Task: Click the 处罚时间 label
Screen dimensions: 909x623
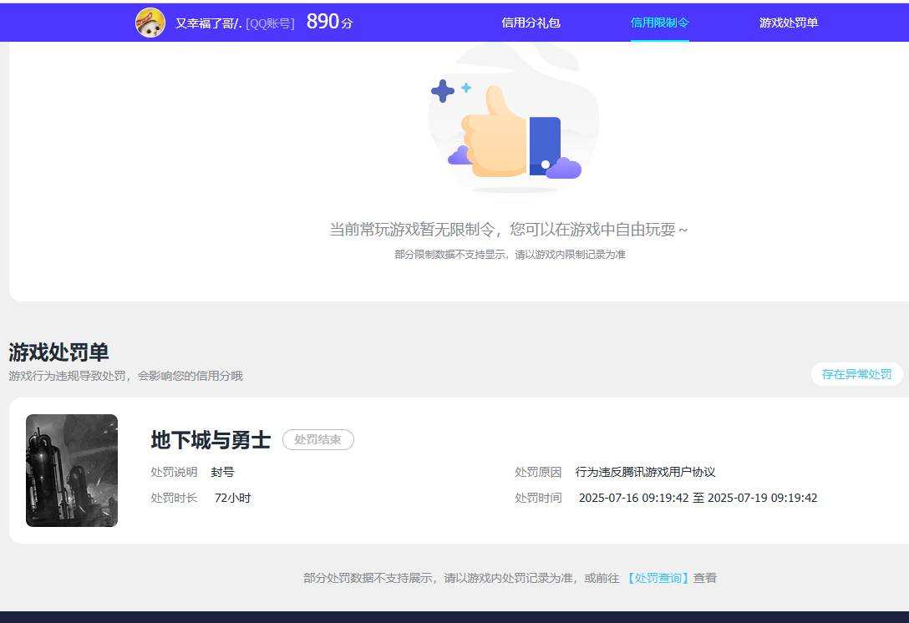Action: click(538, 498)
